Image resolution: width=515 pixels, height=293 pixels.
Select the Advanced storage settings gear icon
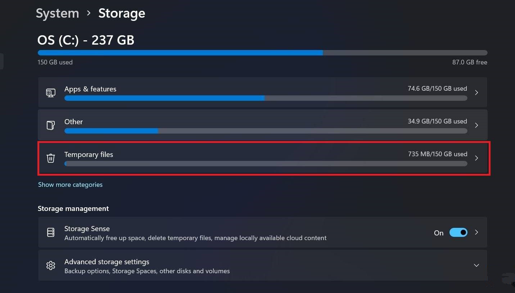click(50, 265)
